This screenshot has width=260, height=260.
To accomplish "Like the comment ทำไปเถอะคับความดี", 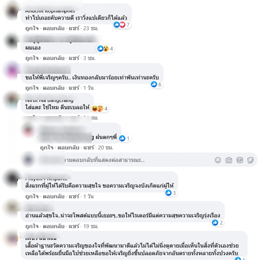I will (x=32, y=28).
